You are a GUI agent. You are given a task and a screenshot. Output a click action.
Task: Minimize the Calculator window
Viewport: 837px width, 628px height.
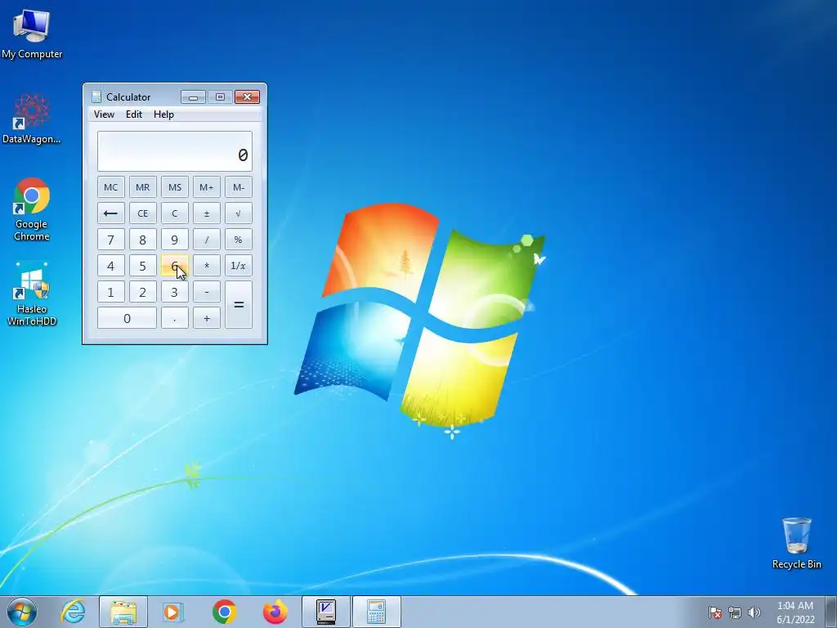click(x=193, y=97)
